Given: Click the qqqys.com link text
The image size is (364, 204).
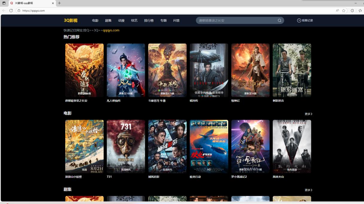Looking at the screenshot, I should [111, 30].
